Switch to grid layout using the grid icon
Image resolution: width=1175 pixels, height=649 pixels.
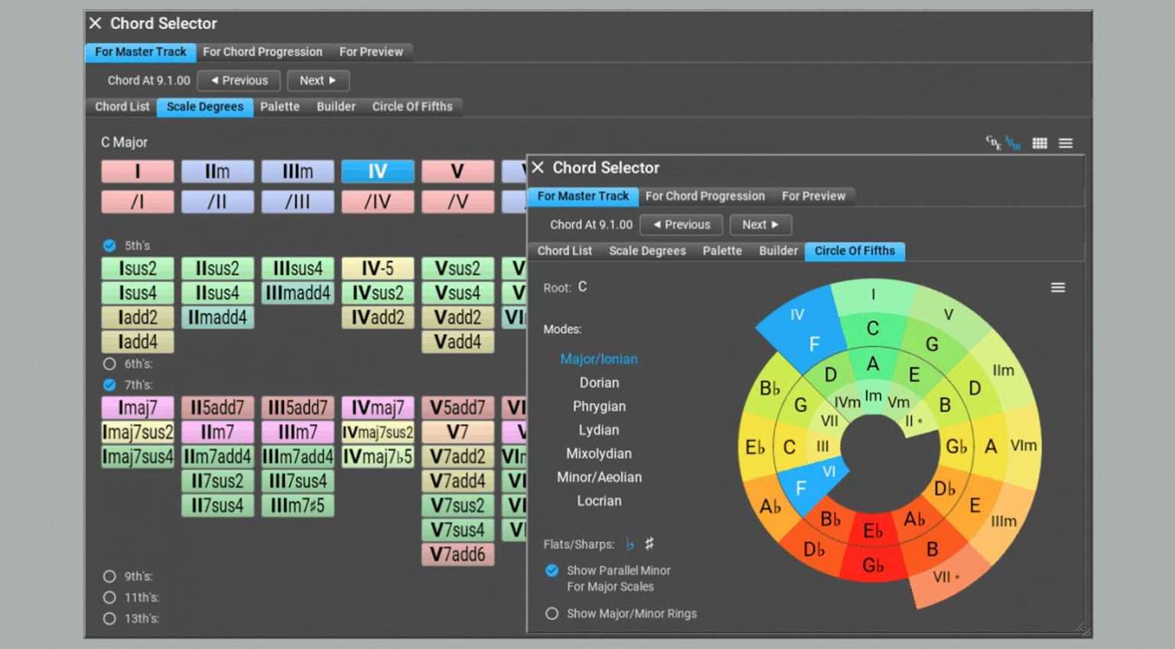(1040, 143)
